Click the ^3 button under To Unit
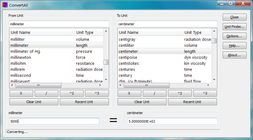253x140 pixels. tap(205, 93)
